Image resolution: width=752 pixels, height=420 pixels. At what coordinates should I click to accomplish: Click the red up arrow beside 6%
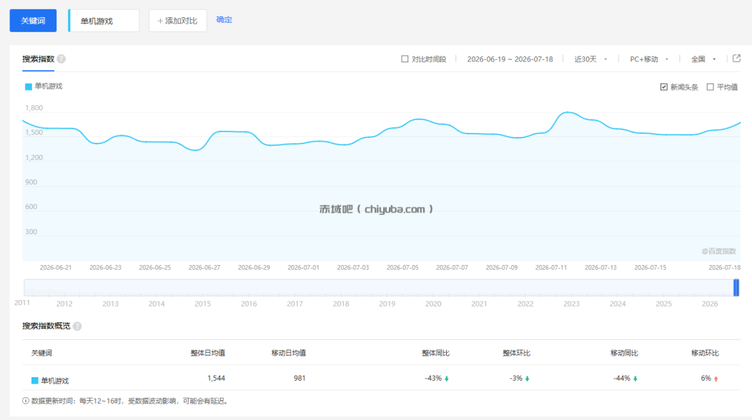click(716, 379)
